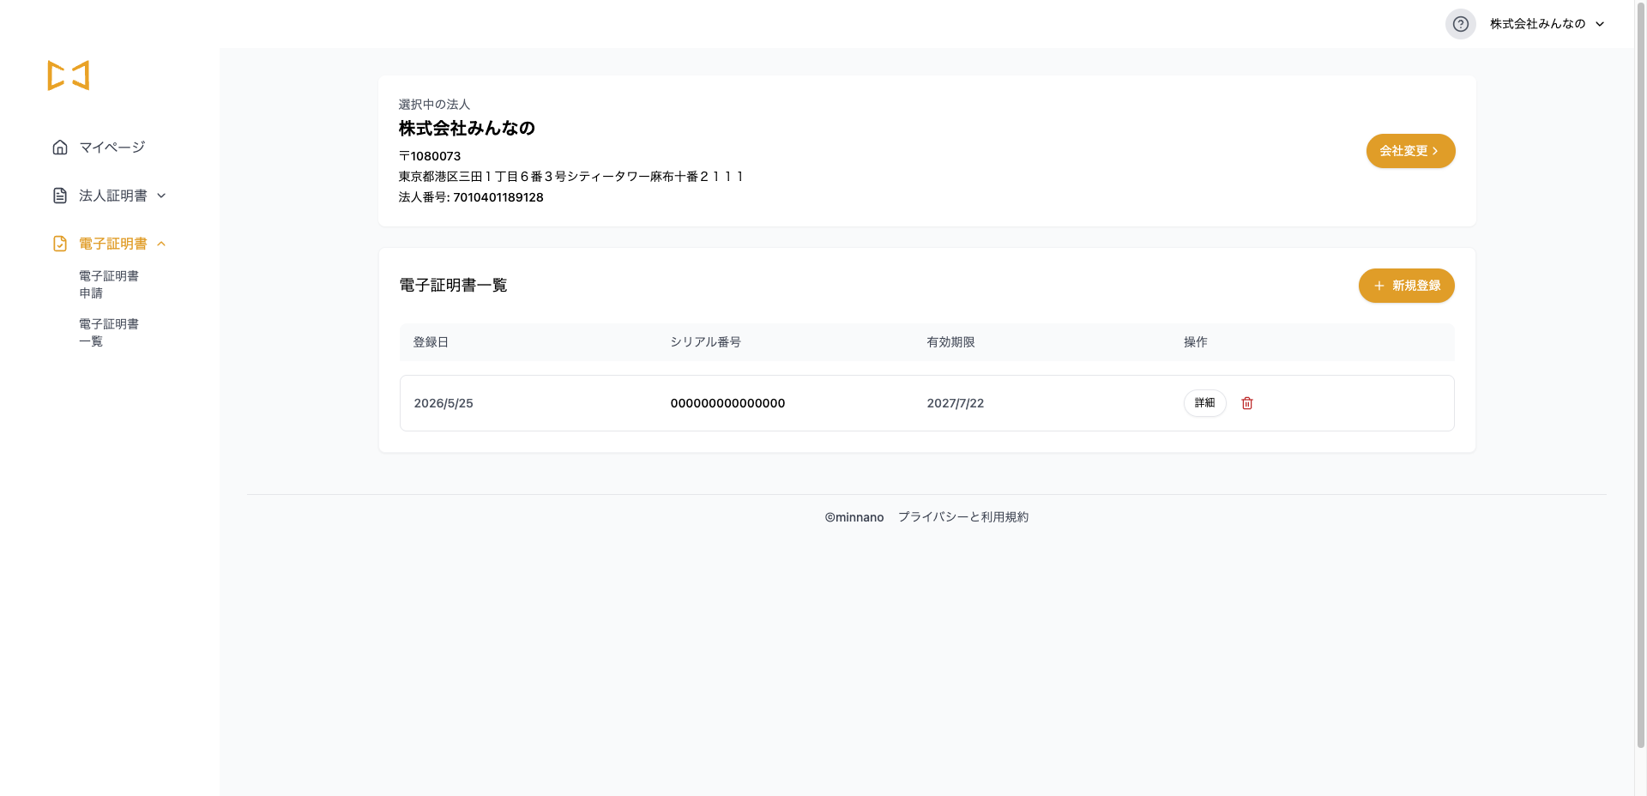1647x796 pixels.
Task: Click the registration date 2026/5/25
Action: (x=443, y=403)
